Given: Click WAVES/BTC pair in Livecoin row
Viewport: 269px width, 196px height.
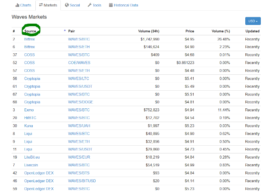Looking at the screenshot, I should (x=79, y=165).
